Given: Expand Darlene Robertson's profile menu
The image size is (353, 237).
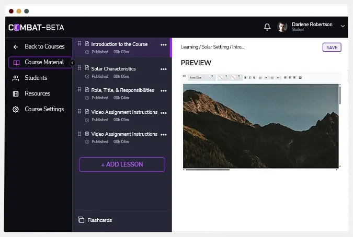Looking at the screenshot, I should click(x=343, y=26).
